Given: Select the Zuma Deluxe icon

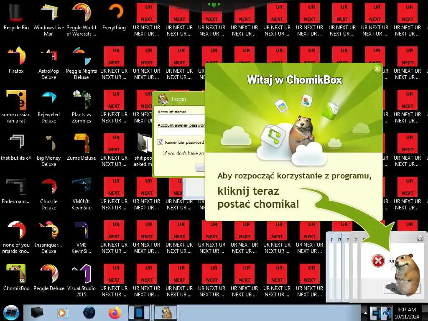Looking at the screenshot, I should coord(82,148).
